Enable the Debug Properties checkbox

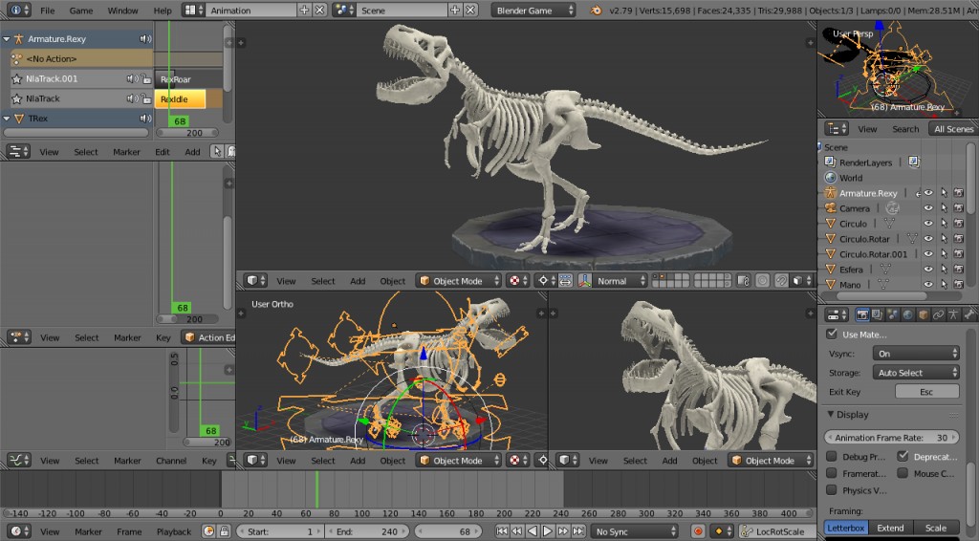(831, 457)
